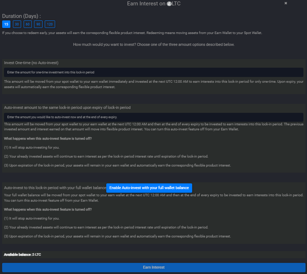
Task: Click the Litecoin logo icon in the title
Action: coord(170,3)
